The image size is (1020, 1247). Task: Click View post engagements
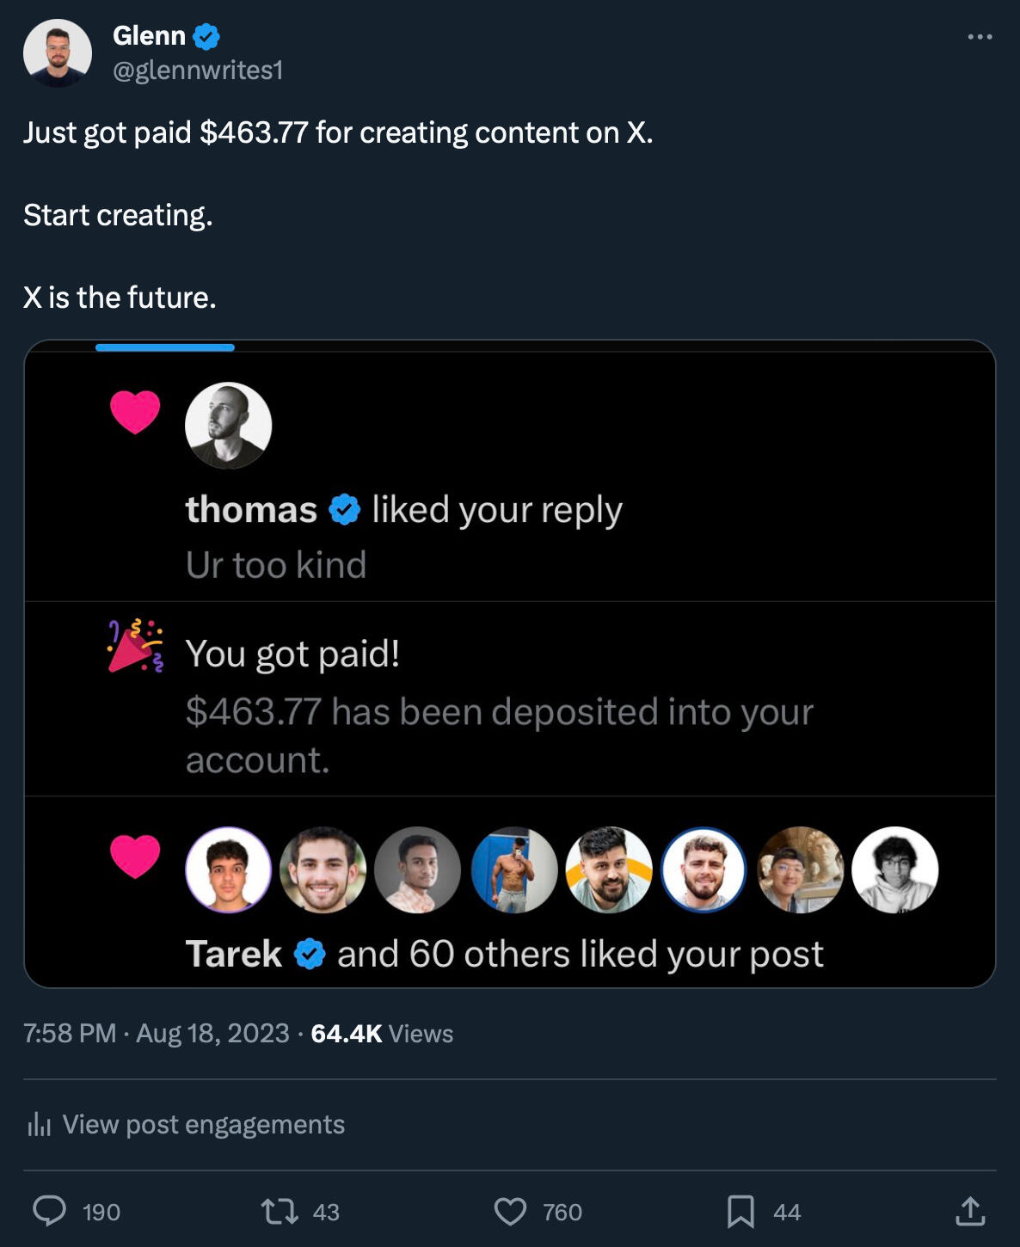click(203, 1124)
